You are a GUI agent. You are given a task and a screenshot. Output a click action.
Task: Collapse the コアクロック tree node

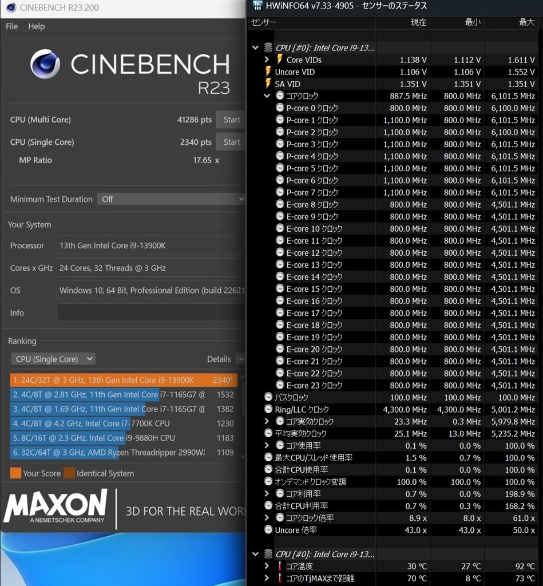click(267, 96)
